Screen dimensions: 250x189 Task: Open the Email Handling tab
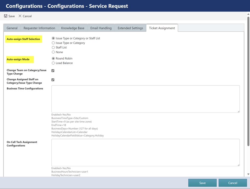point(101,28)
